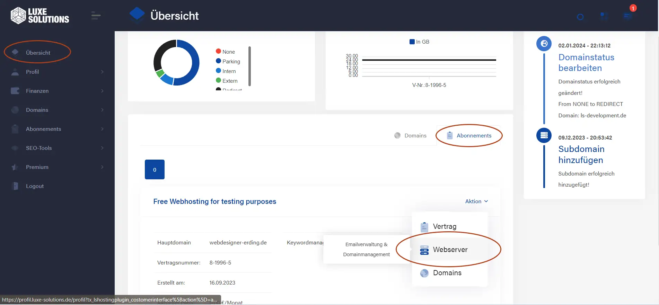Image resolution: width=659 pixels, height=305 pixels.
Task: Click the Abonnements tab clipboard icon
Action: pyautogui.click(x=450, y=135)
